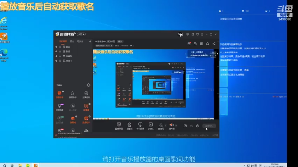The image size is (298, 167).
Task: Click the preview eye icon next to record
Action: [191, 126]
